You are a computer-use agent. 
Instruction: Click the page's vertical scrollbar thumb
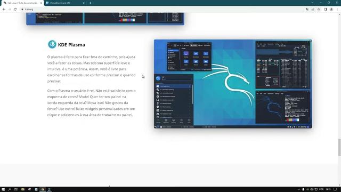339,147
